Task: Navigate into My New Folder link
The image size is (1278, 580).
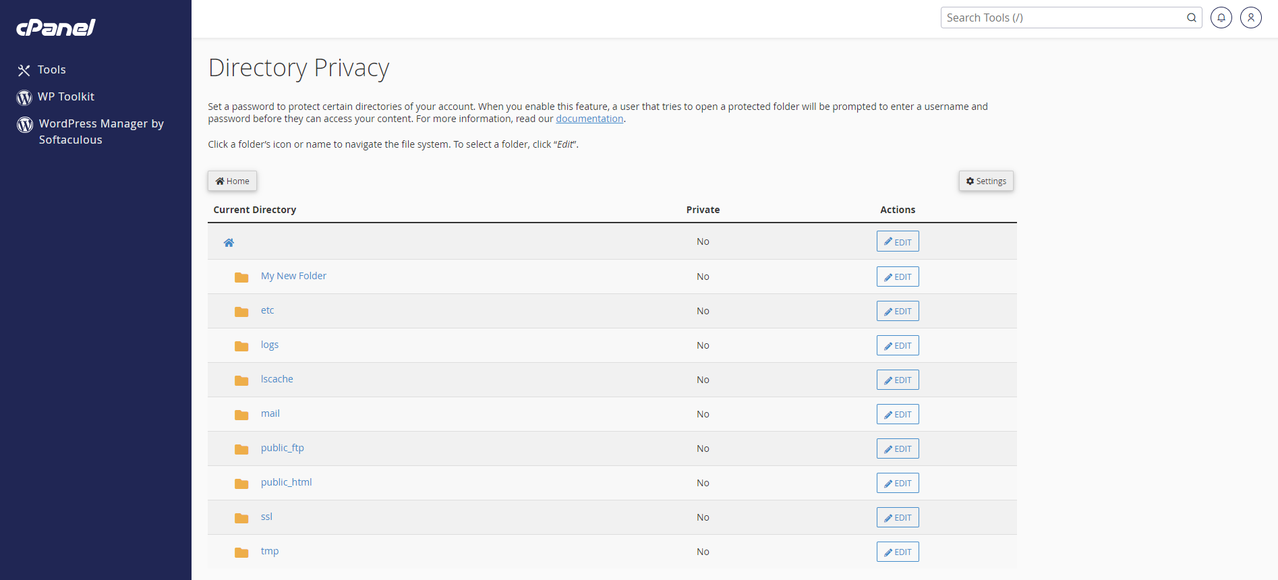Action: 293,276
